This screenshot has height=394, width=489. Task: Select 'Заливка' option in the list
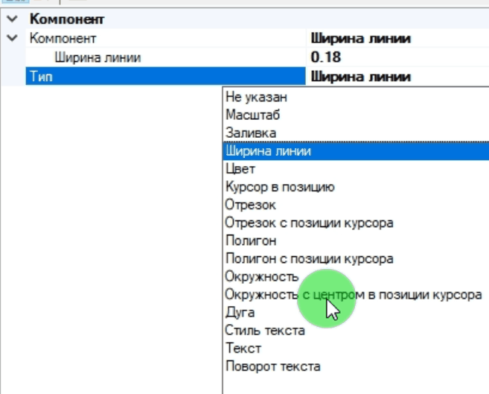pos(251,133)
